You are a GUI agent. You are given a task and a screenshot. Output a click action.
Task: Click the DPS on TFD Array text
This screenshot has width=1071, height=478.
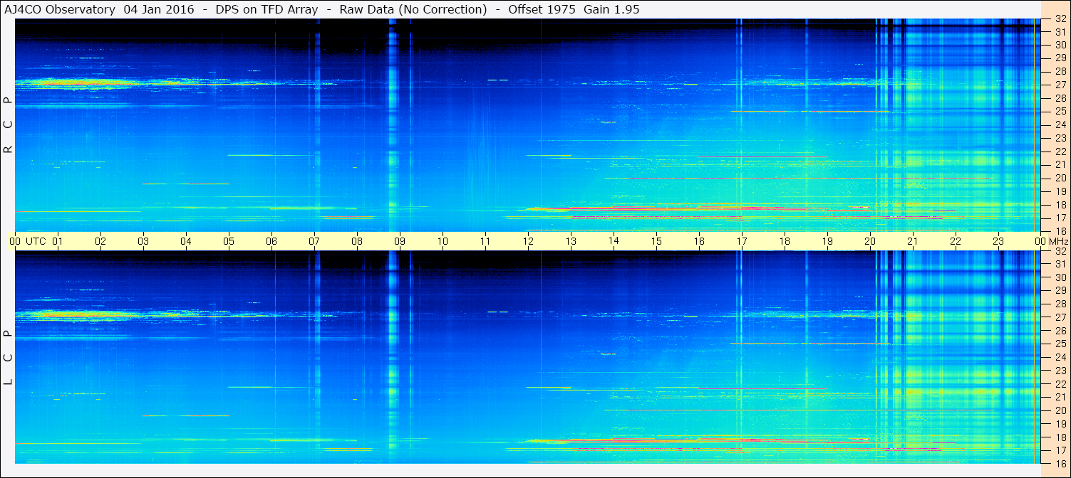click(267, 9)
